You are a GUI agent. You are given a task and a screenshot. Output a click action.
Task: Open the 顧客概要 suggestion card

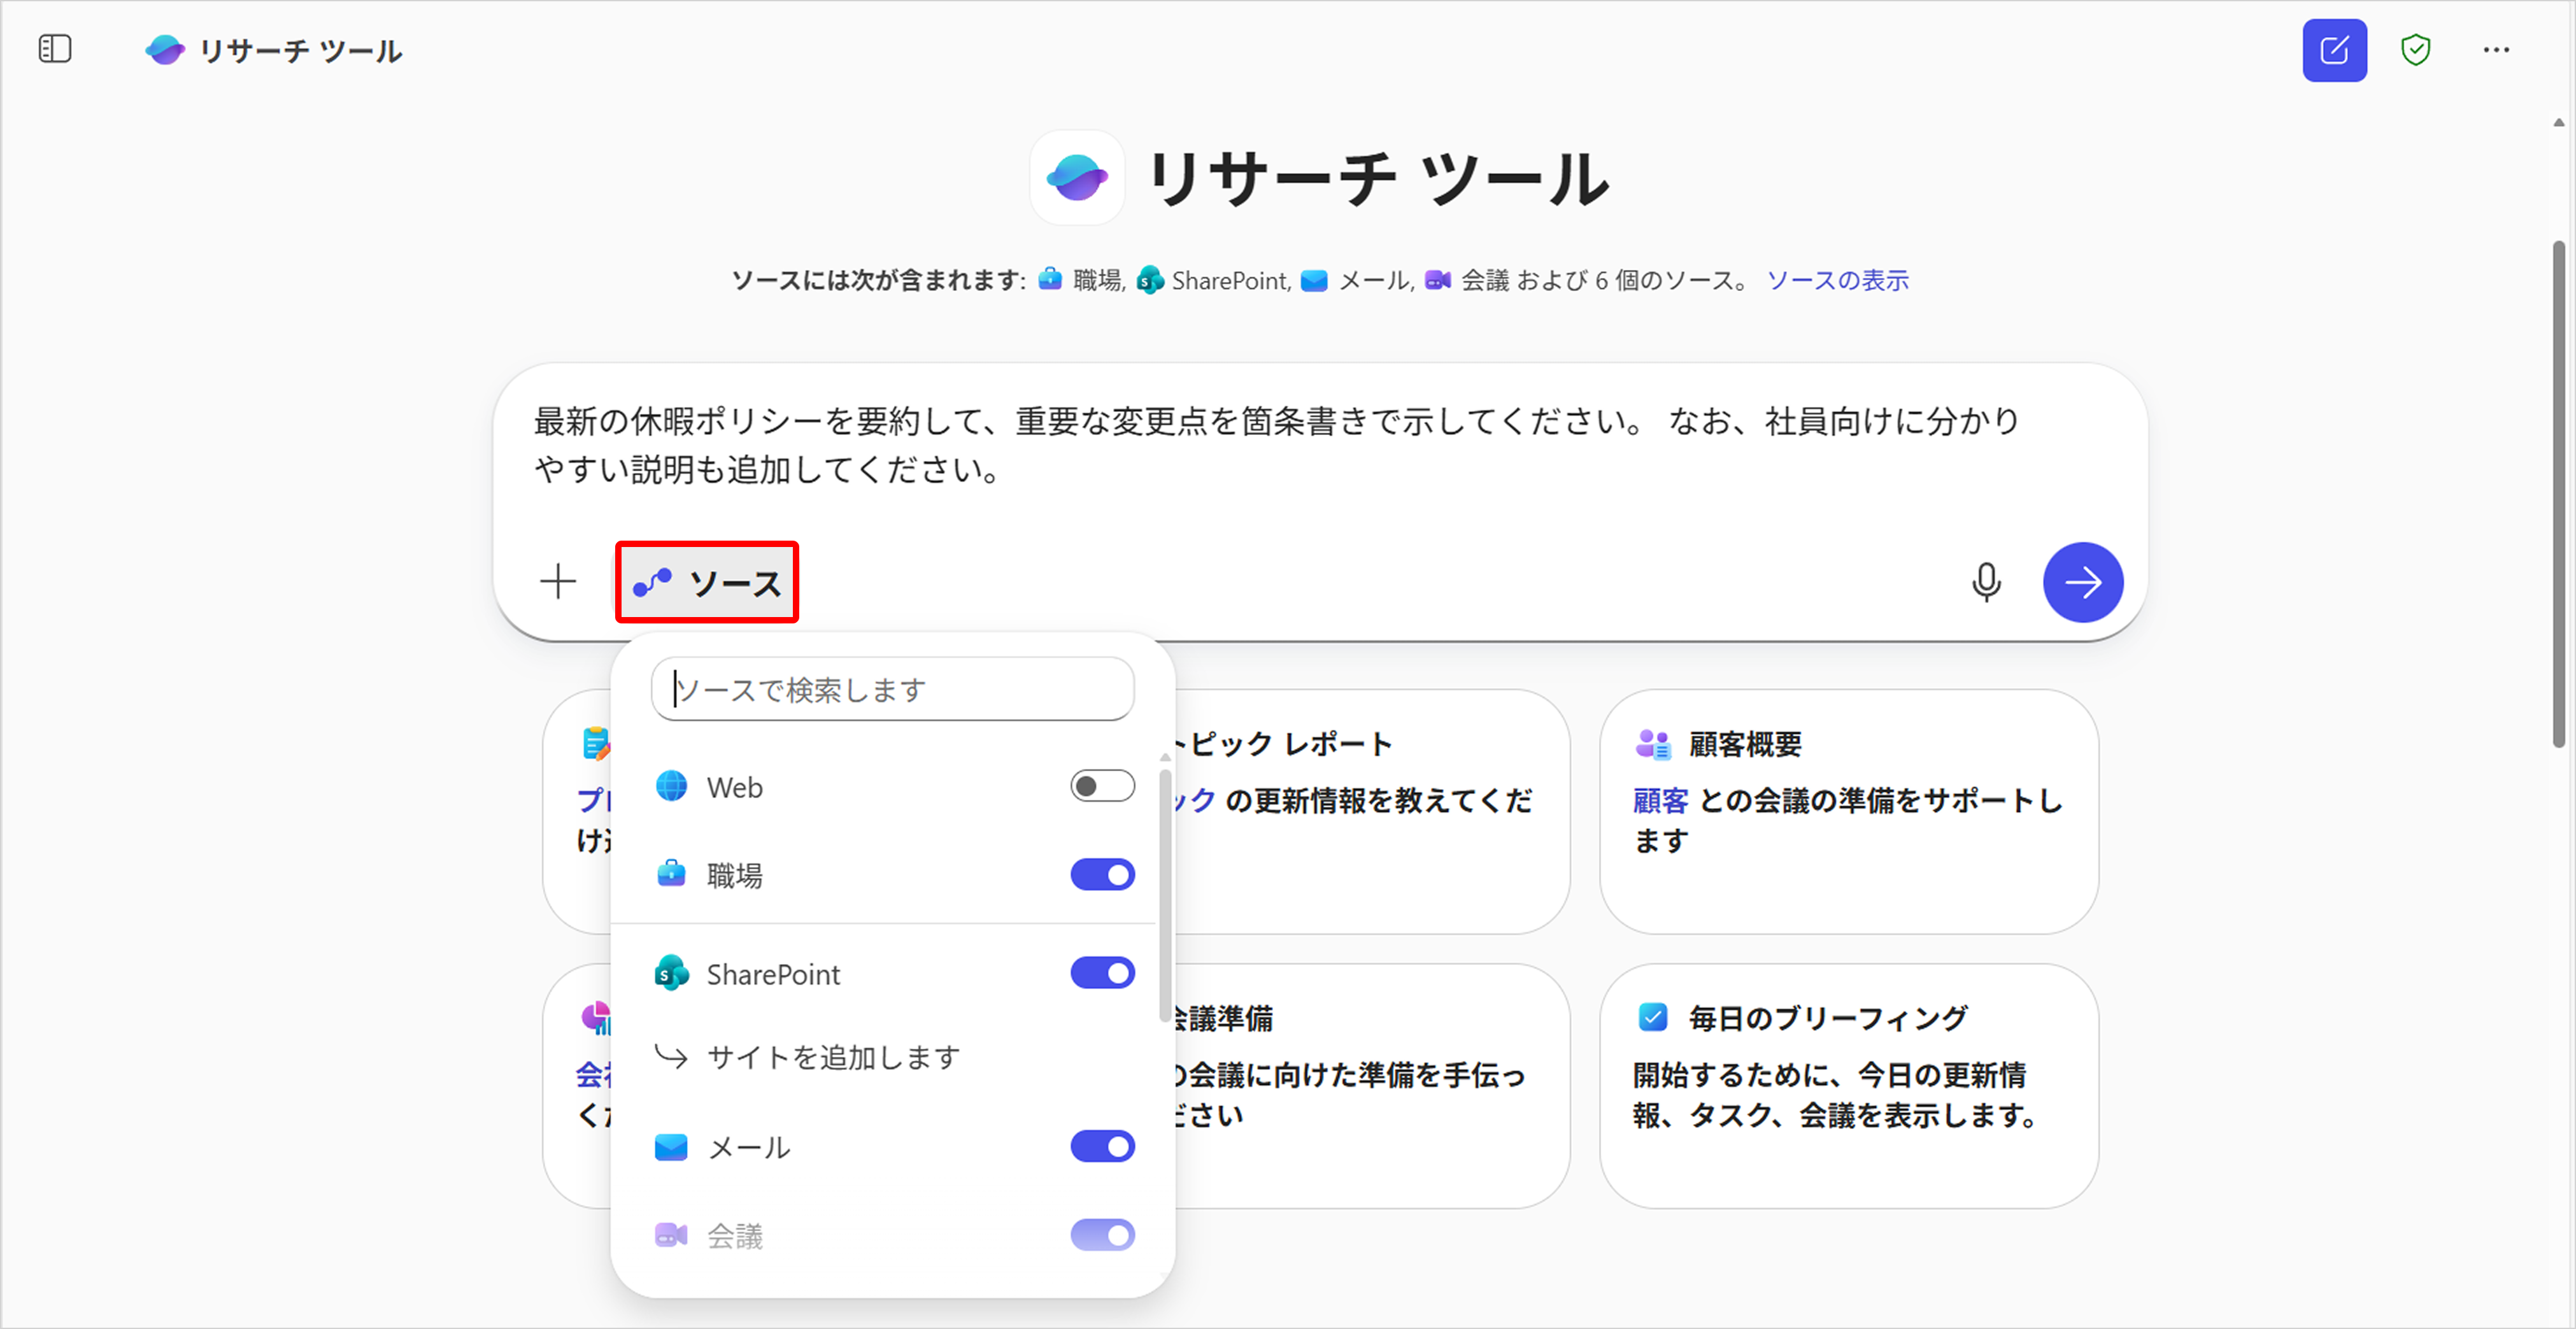(1848, 811)
